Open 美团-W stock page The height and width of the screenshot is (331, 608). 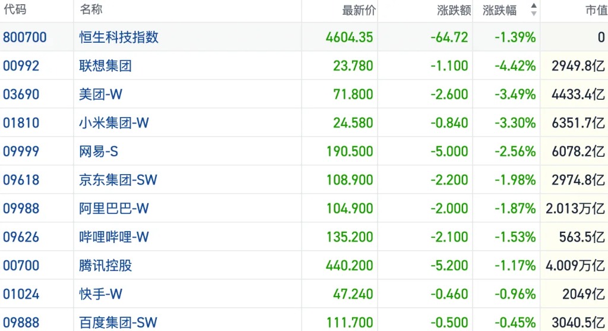click(x=101, y=94)
